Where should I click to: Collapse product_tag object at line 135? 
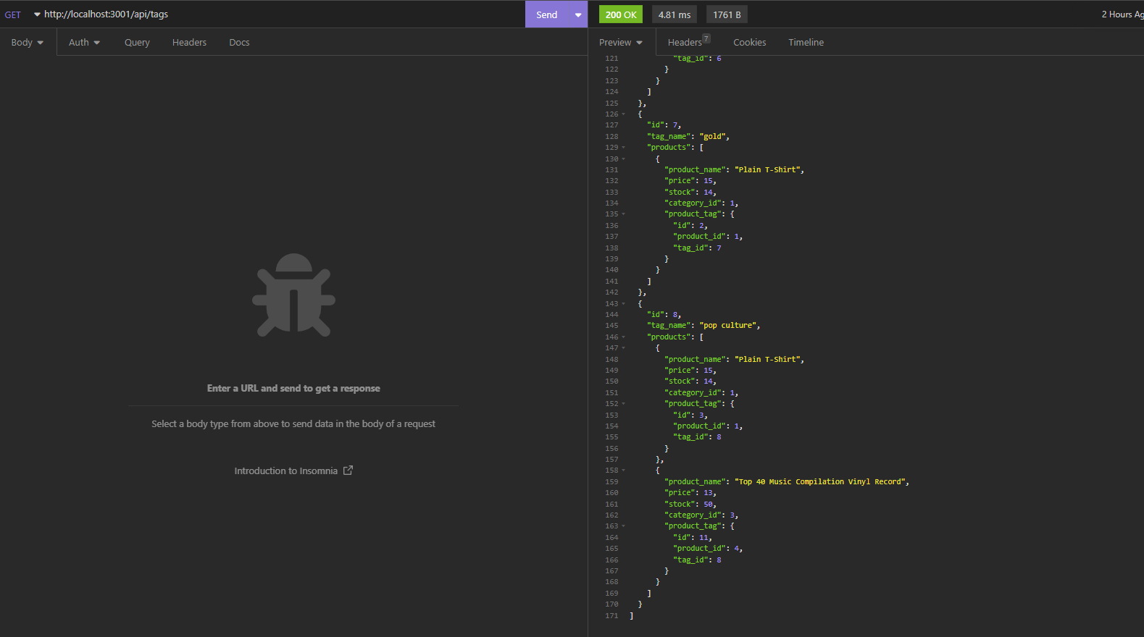(x=623, y=214)
